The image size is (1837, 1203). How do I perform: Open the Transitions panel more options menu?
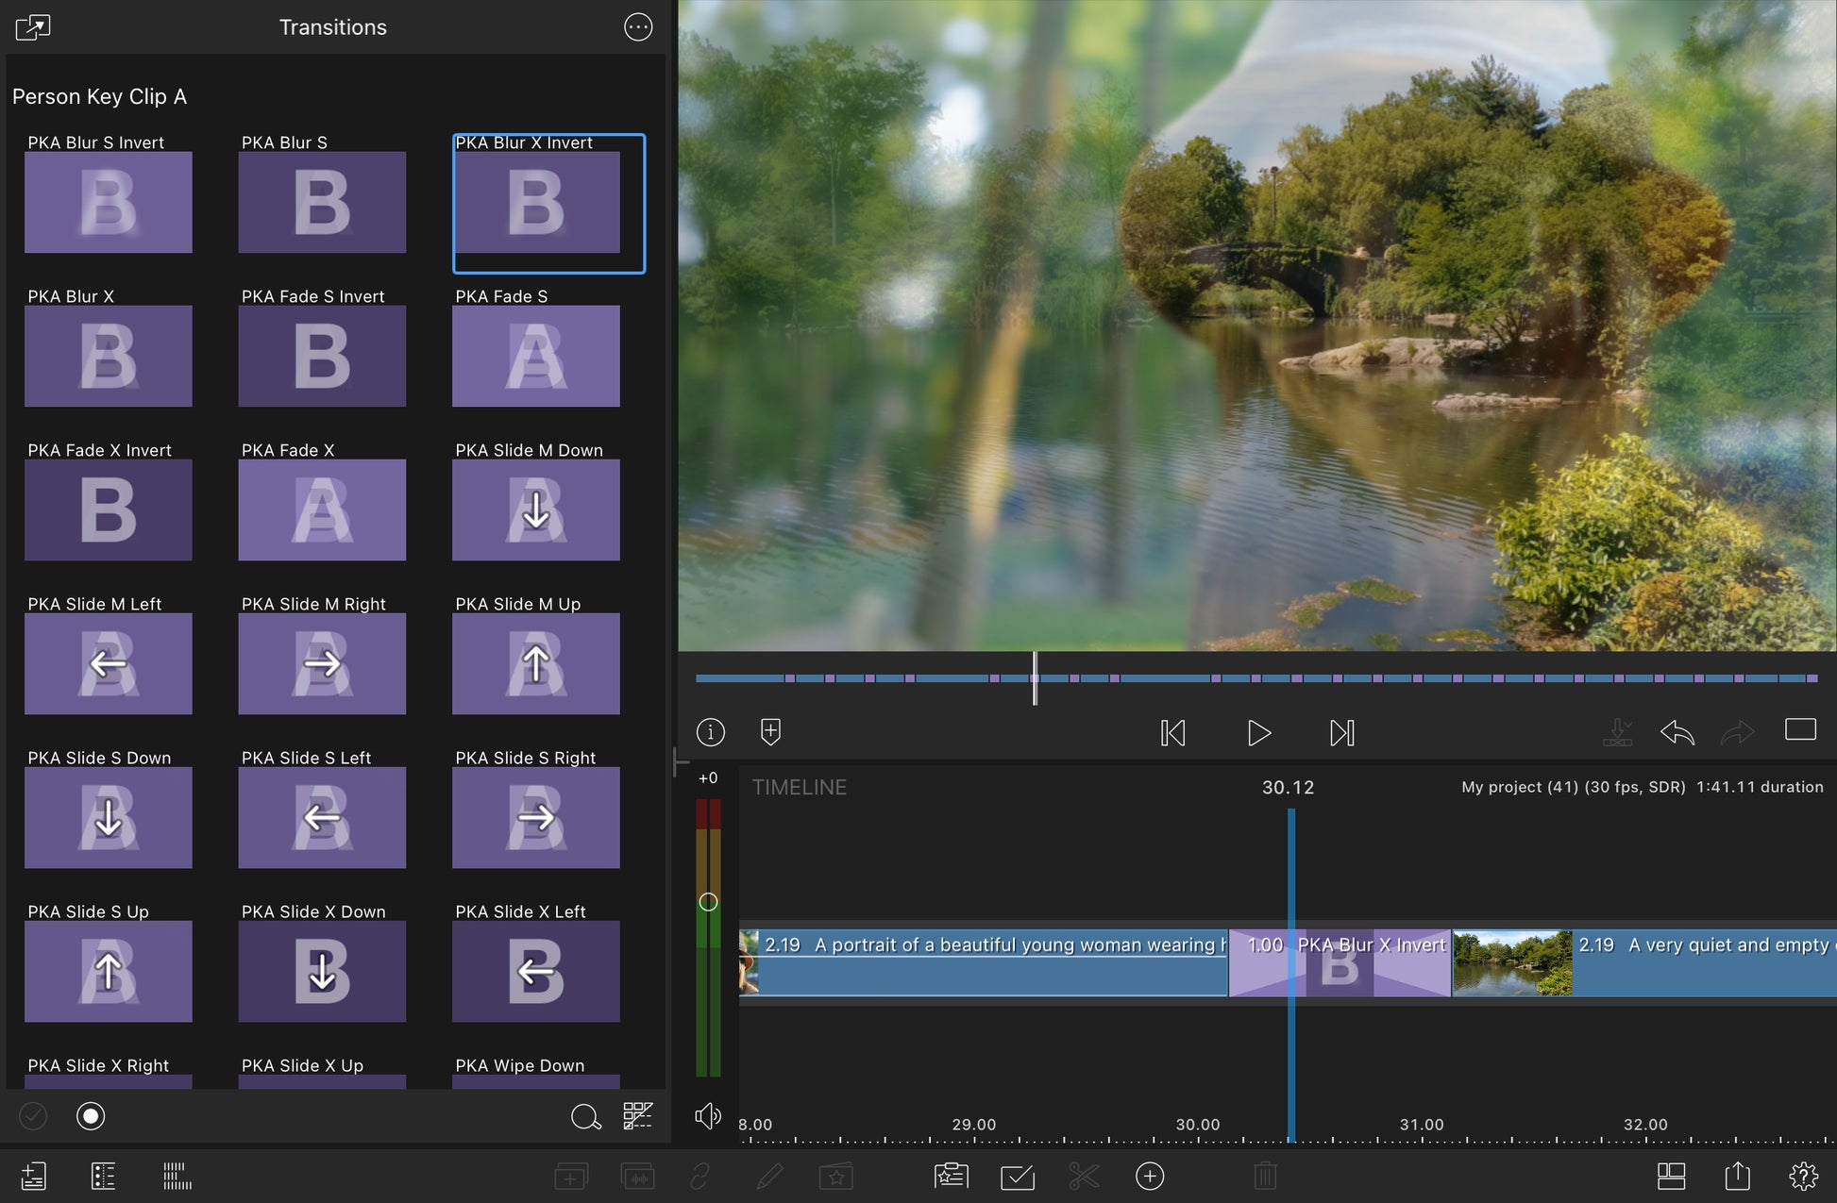[x=638, y=27]
